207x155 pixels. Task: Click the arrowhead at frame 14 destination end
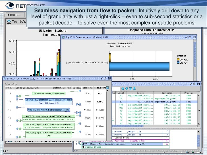(x=78, y=104)
